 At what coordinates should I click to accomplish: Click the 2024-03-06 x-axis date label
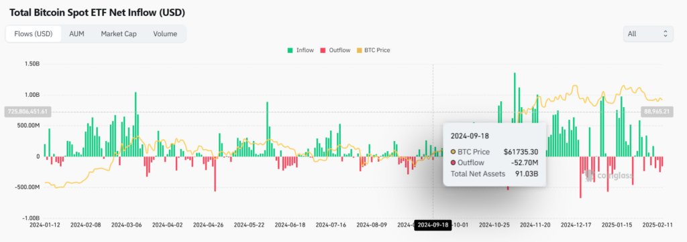point(126,225)
